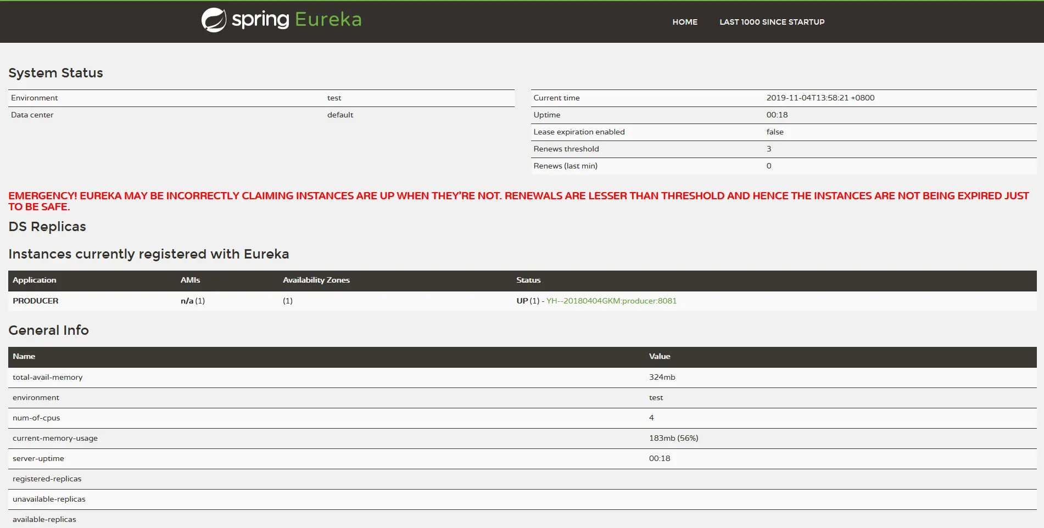Click the unavailable-replicas row name
The image size is (1044, 528).
49,499
